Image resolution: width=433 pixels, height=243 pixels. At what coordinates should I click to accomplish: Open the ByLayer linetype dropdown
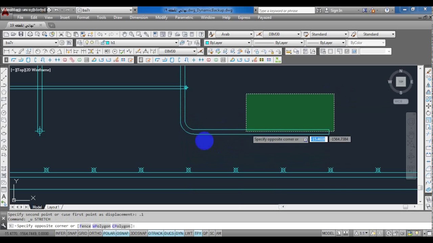pyautogui.click(x=278, y=43)
